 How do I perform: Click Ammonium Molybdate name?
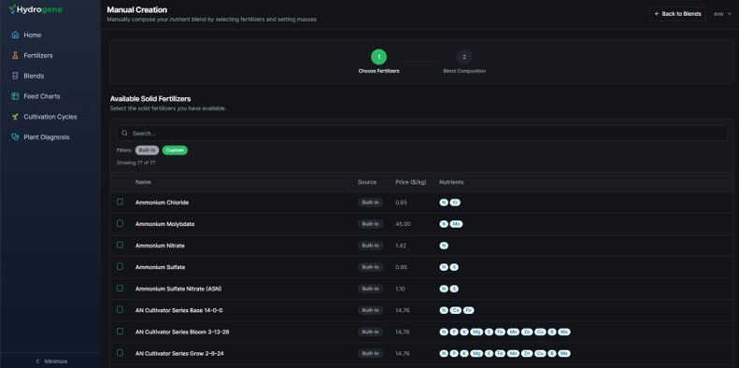point(165,224)
